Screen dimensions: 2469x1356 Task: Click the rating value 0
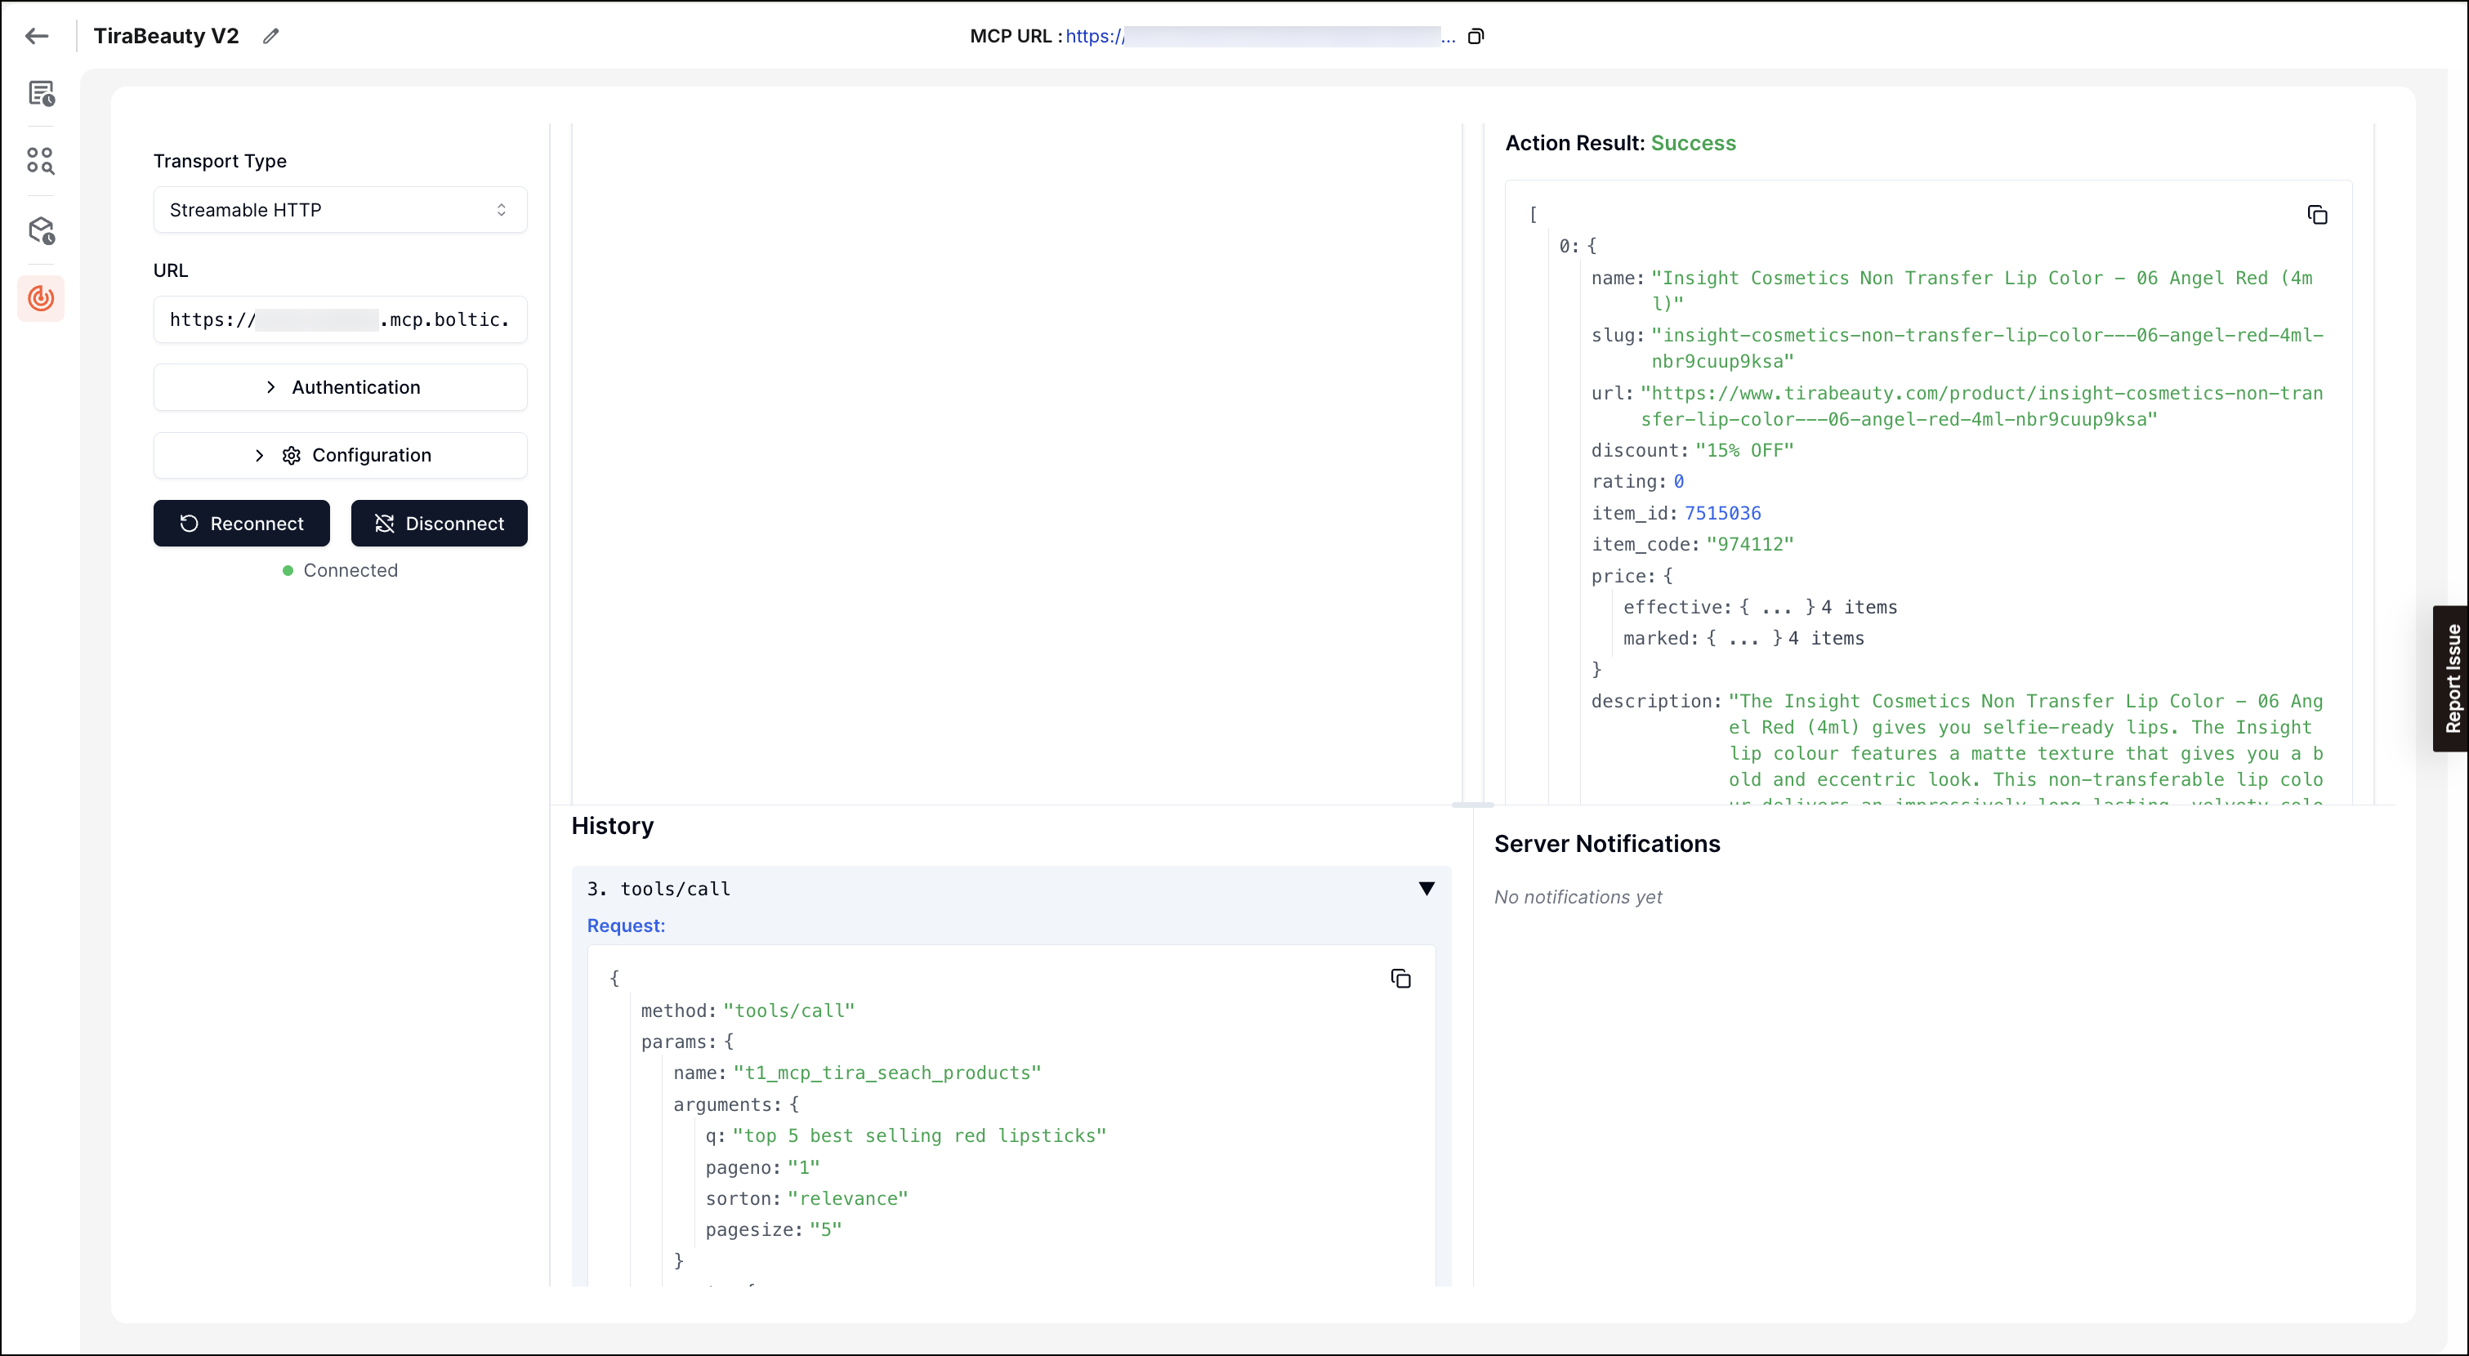[1678, 482]
